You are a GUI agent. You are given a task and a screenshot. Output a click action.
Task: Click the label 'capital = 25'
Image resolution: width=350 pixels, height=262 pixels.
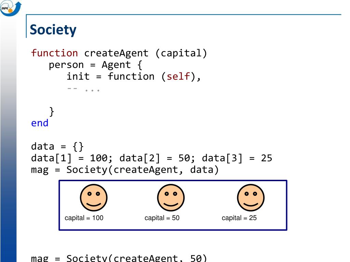pyautogui.click(x=239, y=218)
